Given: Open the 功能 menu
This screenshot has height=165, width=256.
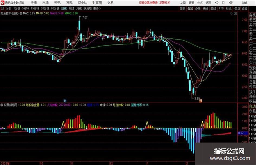Looking at the screenshot, I should 183,3.
